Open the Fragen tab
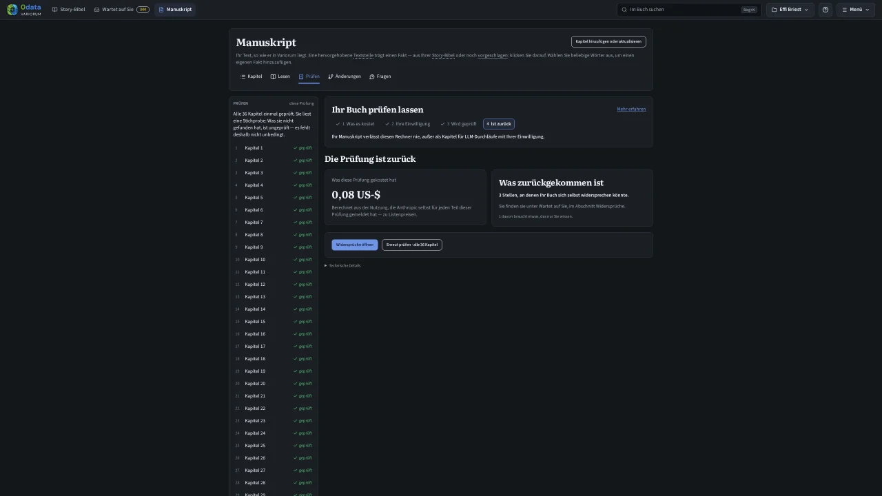This screenshot has width=882, height=496. [380, 76]
